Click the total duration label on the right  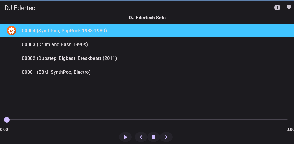coord(290,130)
